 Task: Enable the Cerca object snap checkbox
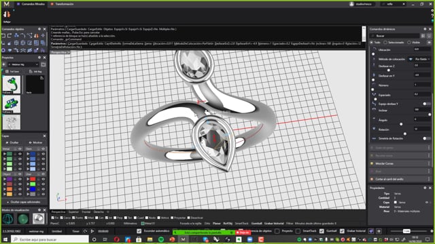[62, 218]
